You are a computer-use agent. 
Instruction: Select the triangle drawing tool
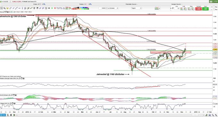(x=64, y=8)
